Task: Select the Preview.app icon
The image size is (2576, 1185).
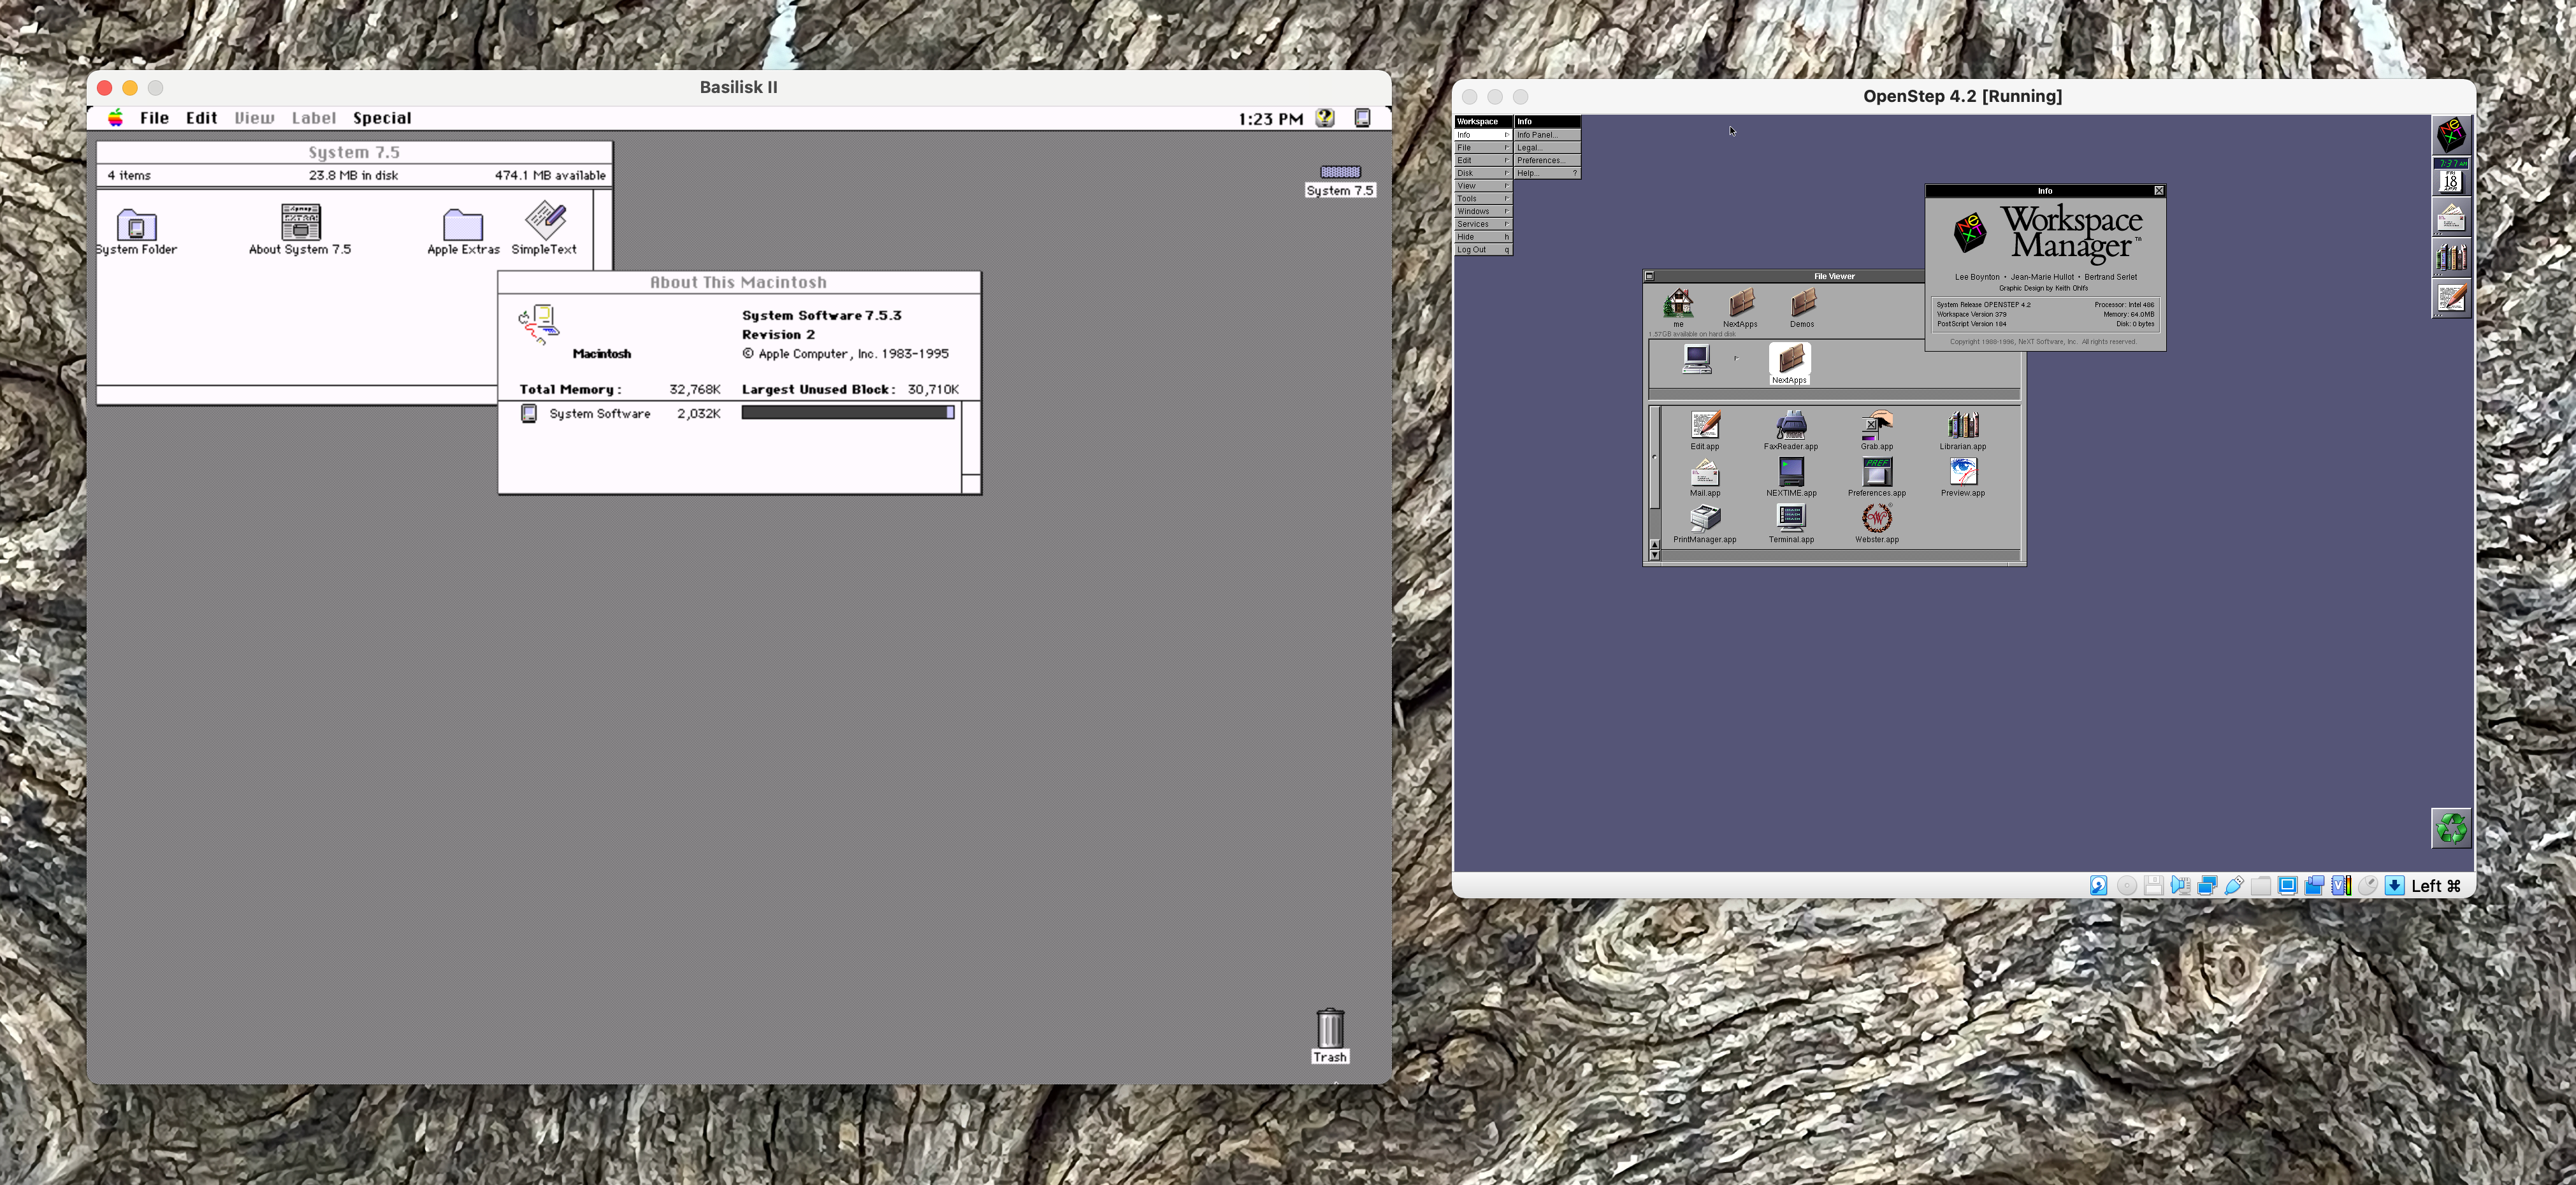Action: [1963, 472]
